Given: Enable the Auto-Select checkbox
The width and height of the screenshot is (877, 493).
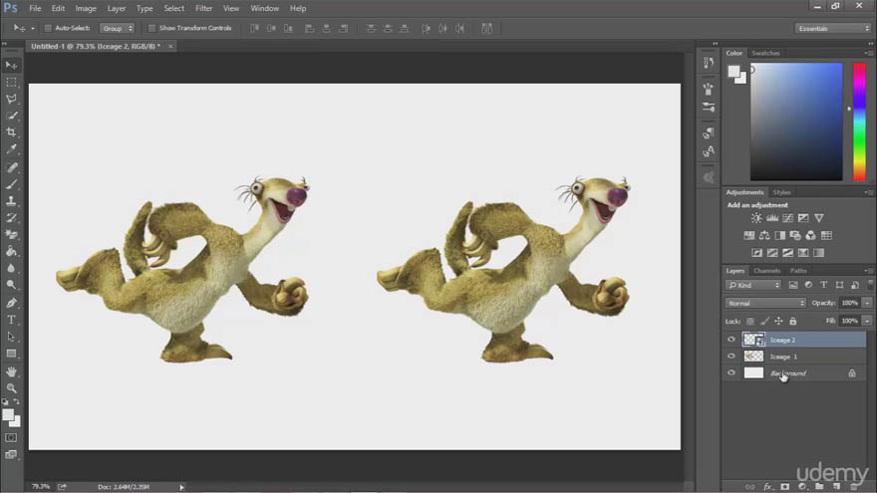Looking at the screenshot, I should click(x=48, y=28).
